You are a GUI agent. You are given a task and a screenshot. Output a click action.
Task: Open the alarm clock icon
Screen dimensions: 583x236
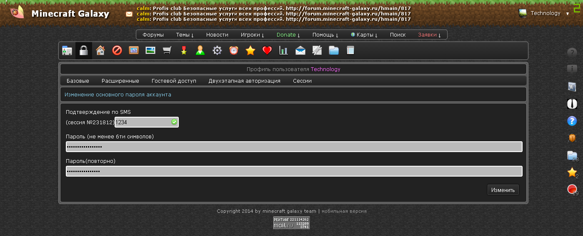234,51
